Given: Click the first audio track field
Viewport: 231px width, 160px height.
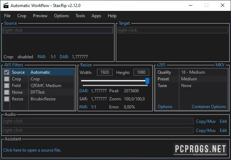Looking at the screenshot, I should tap(98, 121).
